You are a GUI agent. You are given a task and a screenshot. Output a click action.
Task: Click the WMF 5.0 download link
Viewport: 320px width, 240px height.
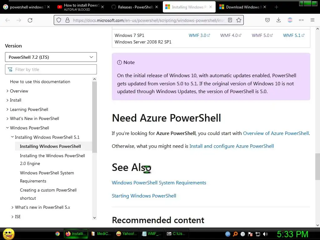[262, 35]
